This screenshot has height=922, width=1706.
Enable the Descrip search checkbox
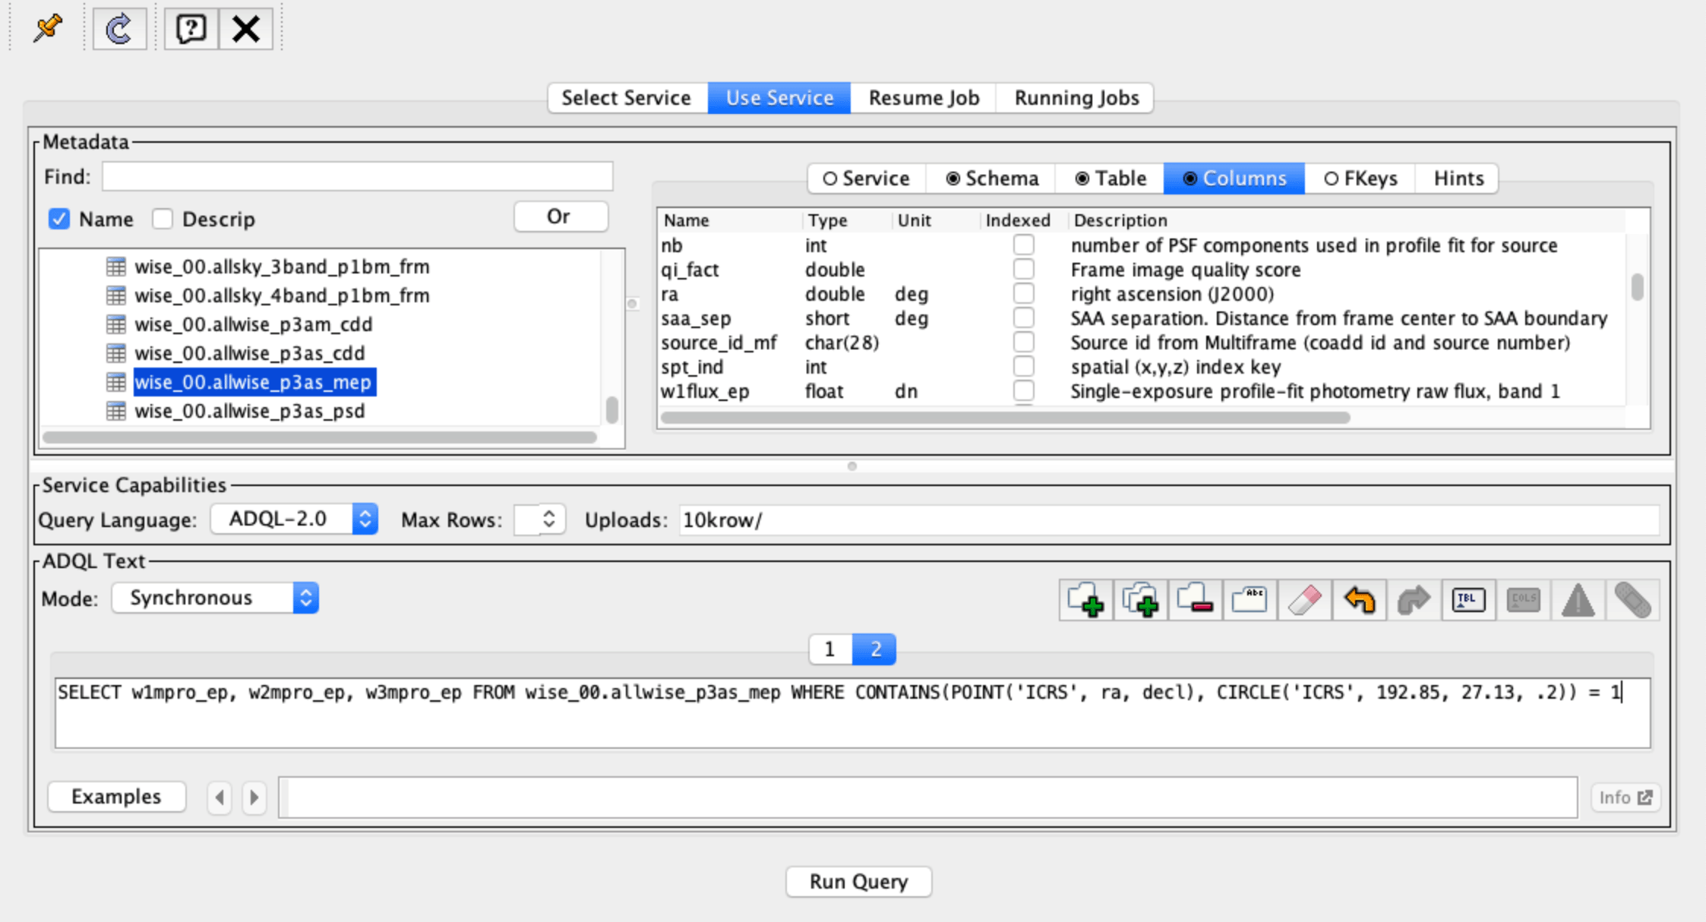click(x=163, y=219)
